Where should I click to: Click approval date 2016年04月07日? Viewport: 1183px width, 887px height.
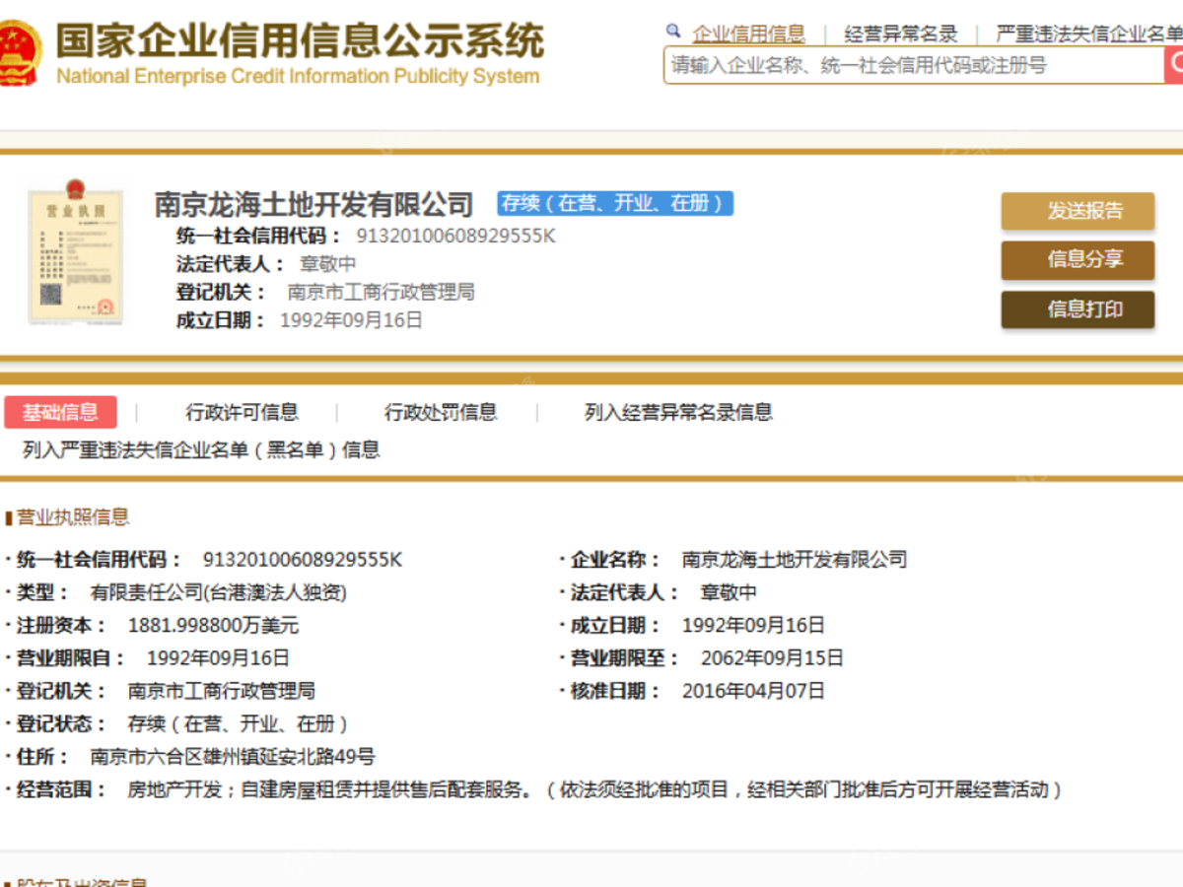753,691
